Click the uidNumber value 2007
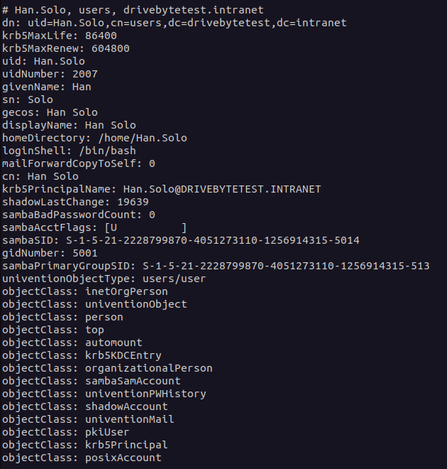This screenshot has height=469, width=447. pos(85,74)
